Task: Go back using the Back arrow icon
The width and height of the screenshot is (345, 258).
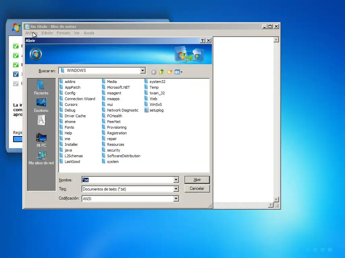Action: click(x=154, y=72)
